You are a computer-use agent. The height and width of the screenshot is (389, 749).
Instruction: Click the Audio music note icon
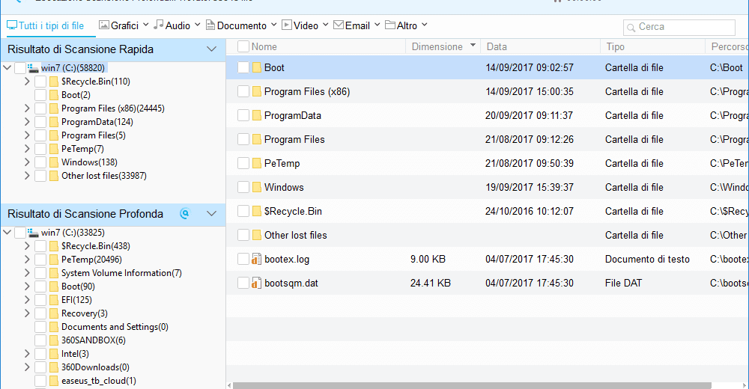pos(158,25)
